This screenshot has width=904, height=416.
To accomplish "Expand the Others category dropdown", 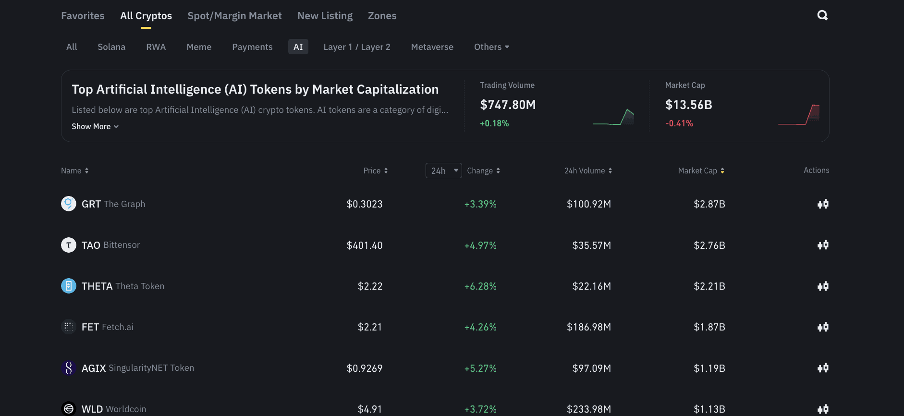I will coord(491,47).
